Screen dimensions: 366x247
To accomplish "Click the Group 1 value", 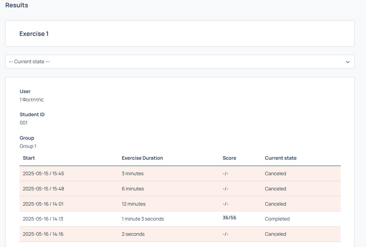I will (28, 146).
